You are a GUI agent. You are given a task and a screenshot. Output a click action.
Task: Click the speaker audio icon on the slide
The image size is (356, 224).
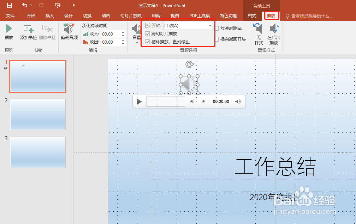click(189, 85)
